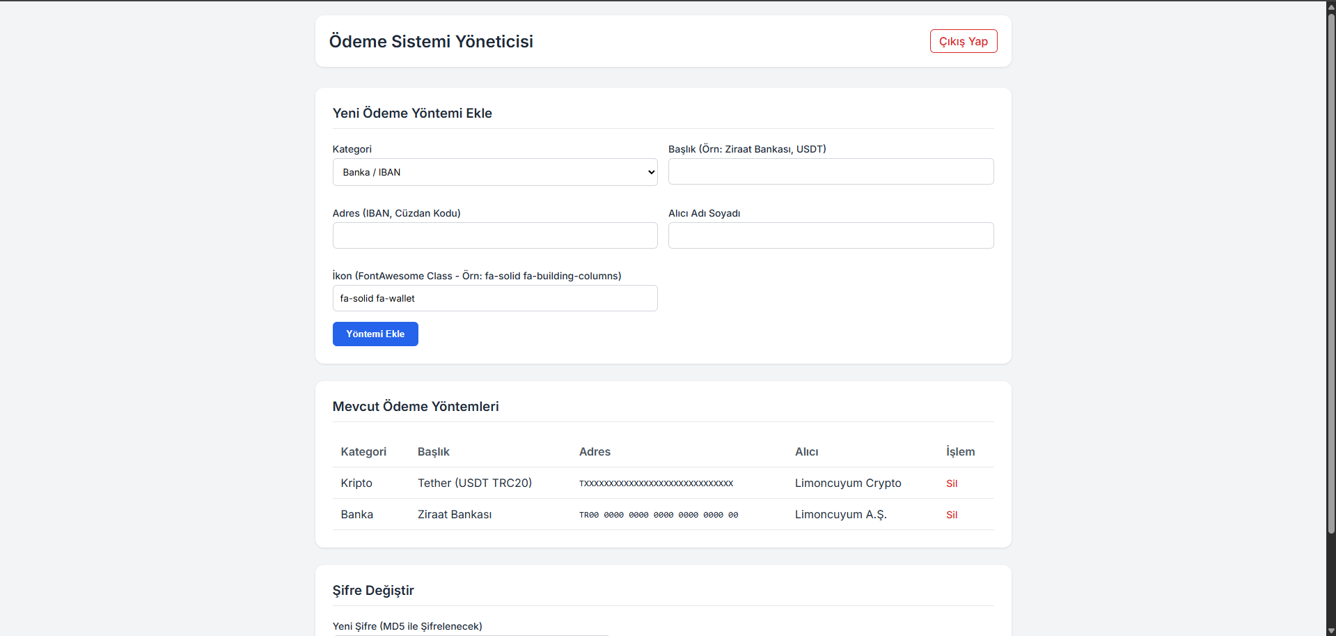Click the Ödeme Sistemi Yöneticisi page title
Image resolution: width=1336 pixels, height=636 pixels.
point(431,41)
